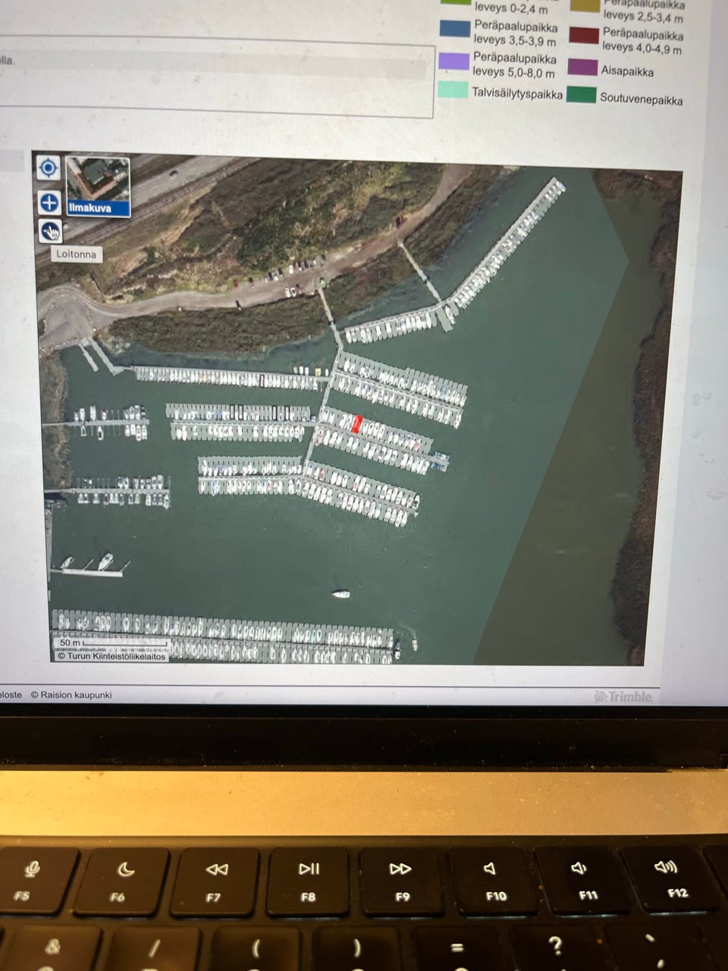The height and width of the screenshot is (971, 728).
Task: Click the Talvisäilytyspaikka mint swatch
Action: pos(453,90)
